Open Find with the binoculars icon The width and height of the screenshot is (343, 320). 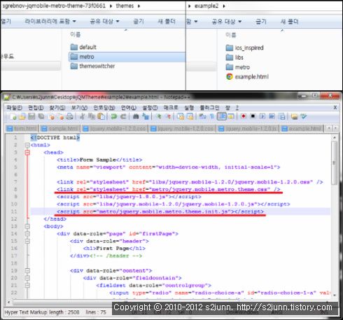136,116
